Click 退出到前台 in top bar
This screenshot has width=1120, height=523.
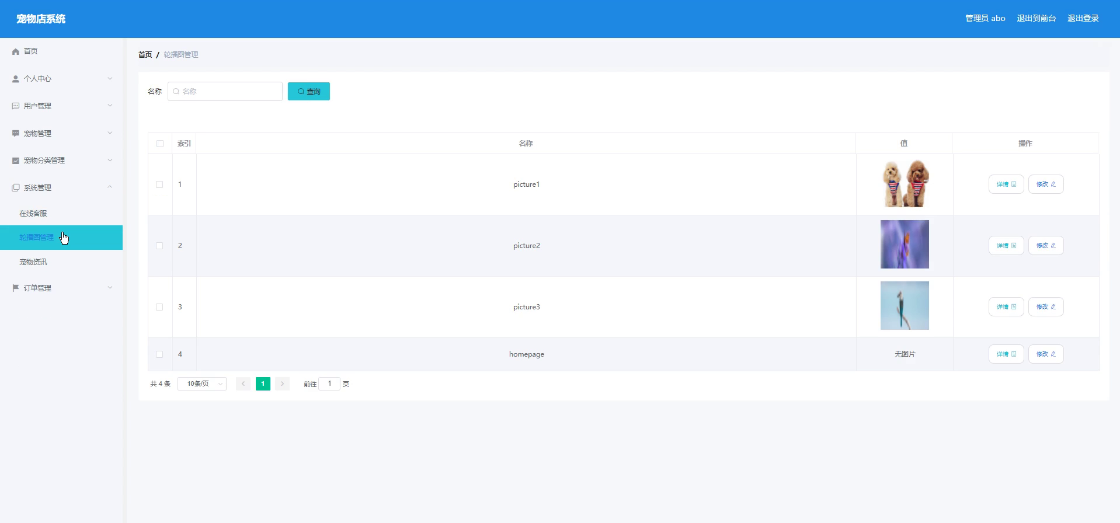pyautogui.click(x=1036, y=19)
